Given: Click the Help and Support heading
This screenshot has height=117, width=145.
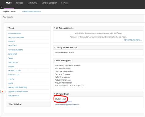Looking at the screenshot, I should [x=63, y=60].
